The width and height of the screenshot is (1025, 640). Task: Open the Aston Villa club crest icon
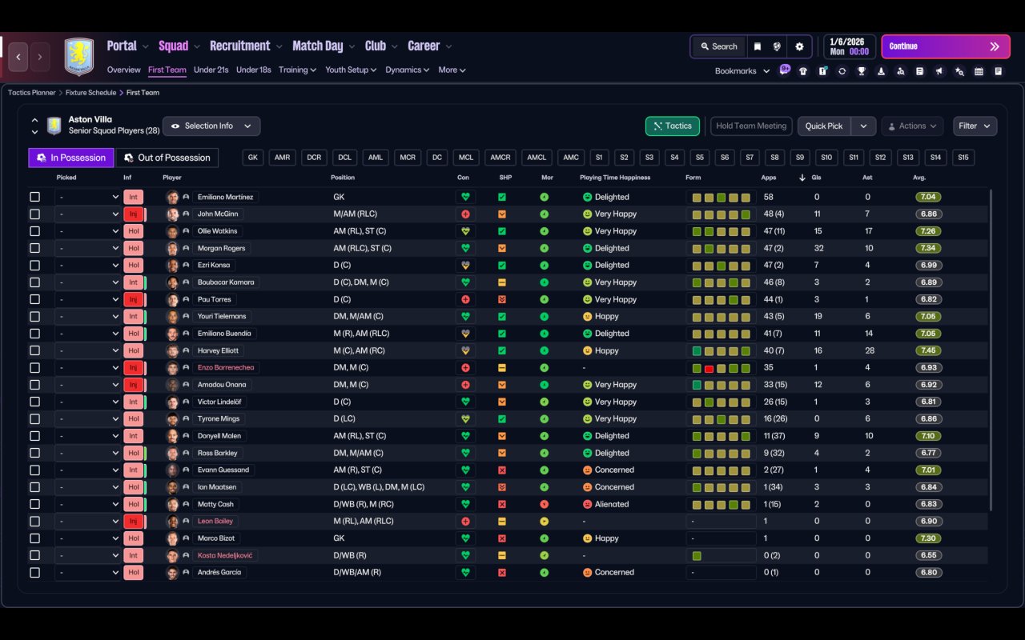pyautogui.click(x=78, y=57)
